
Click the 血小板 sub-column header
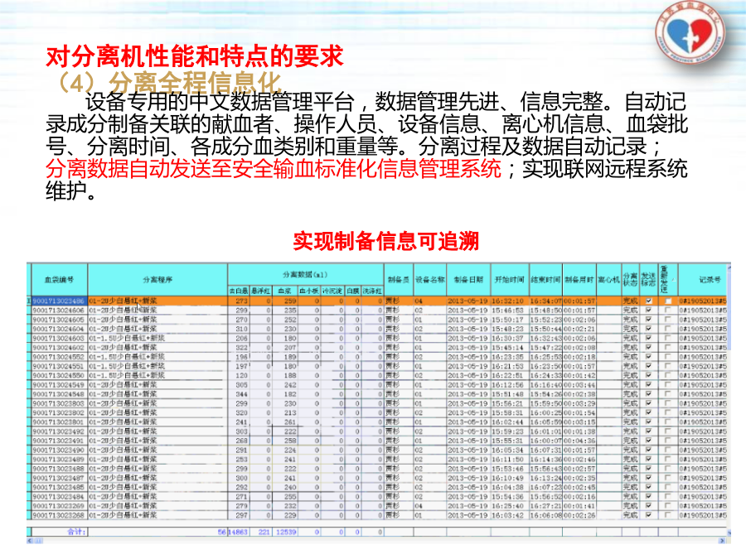[x=309, y=291]
